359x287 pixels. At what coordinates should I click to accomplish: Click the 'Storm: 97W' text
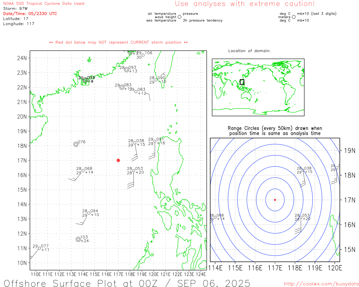(15, 9)
